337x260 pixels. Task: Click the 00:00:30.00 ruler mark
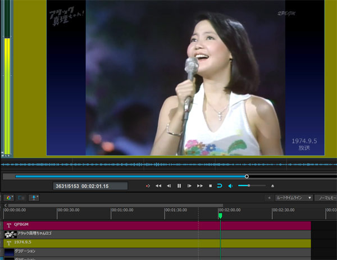pos(69,210)
